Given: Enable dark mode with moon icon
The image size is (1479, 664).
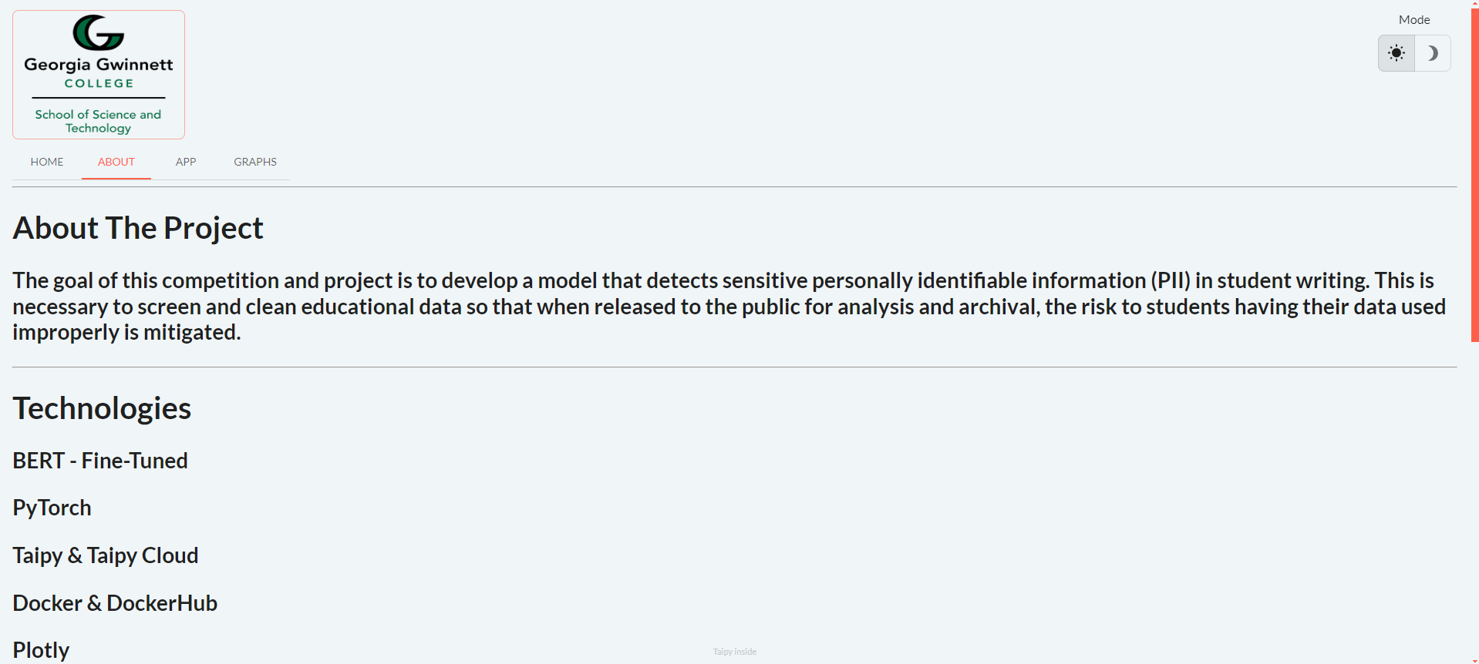Looking at the screenshot, I should (x=1433, y=53).
